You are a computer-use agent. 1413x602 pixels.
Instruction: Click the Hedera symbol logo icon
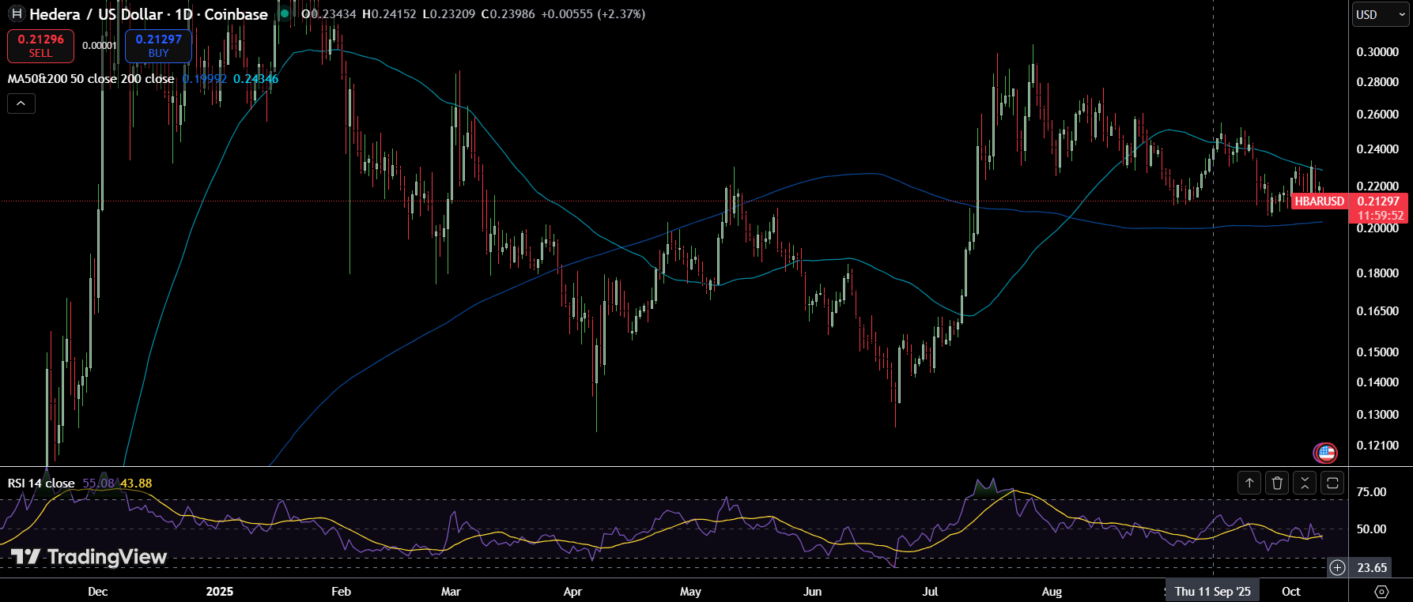(x=16, y=14)
